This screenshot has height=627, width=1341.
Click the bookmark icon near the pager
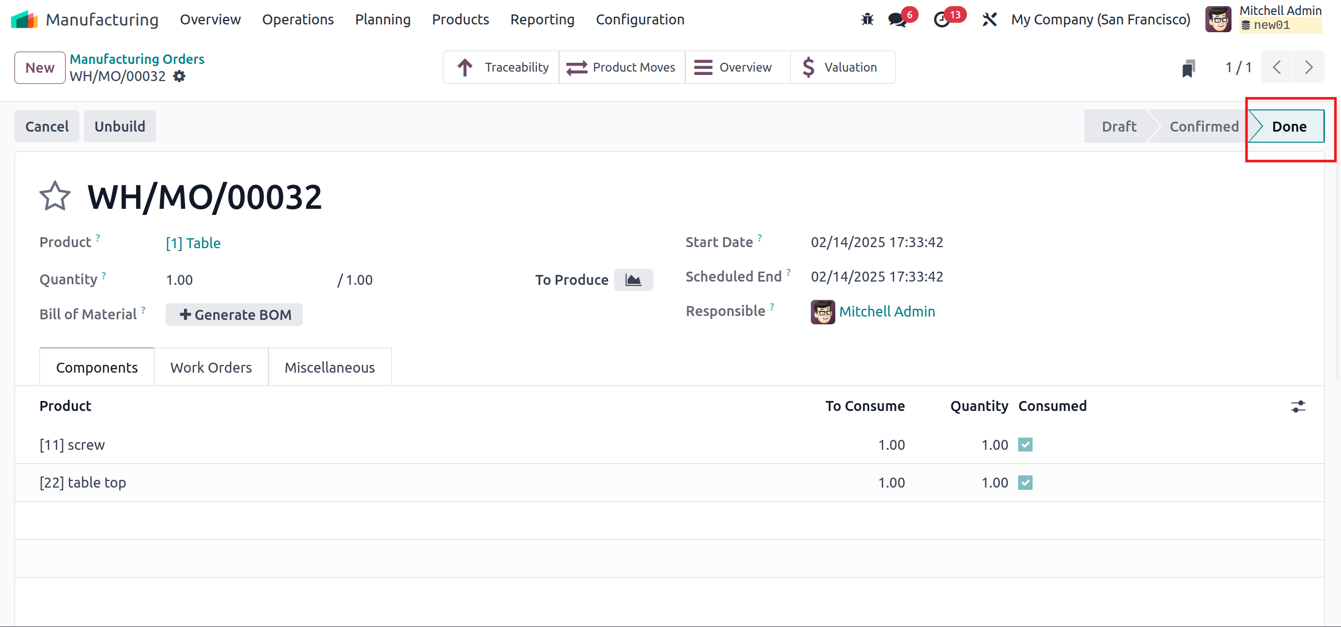pos(1188,68)
